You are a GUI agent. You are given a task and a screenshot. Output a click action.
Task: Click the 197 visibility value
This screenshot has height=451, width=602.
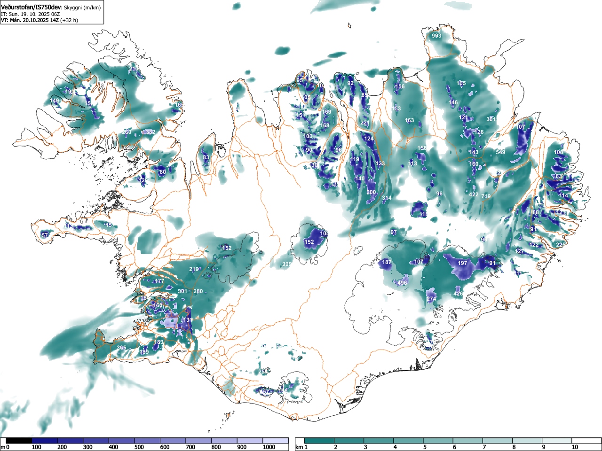463,263
